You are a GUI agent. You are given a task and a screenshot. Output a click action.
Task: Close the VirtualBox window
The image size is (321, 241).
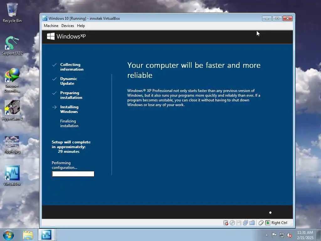pyautogui.click(x=288, y=19)
